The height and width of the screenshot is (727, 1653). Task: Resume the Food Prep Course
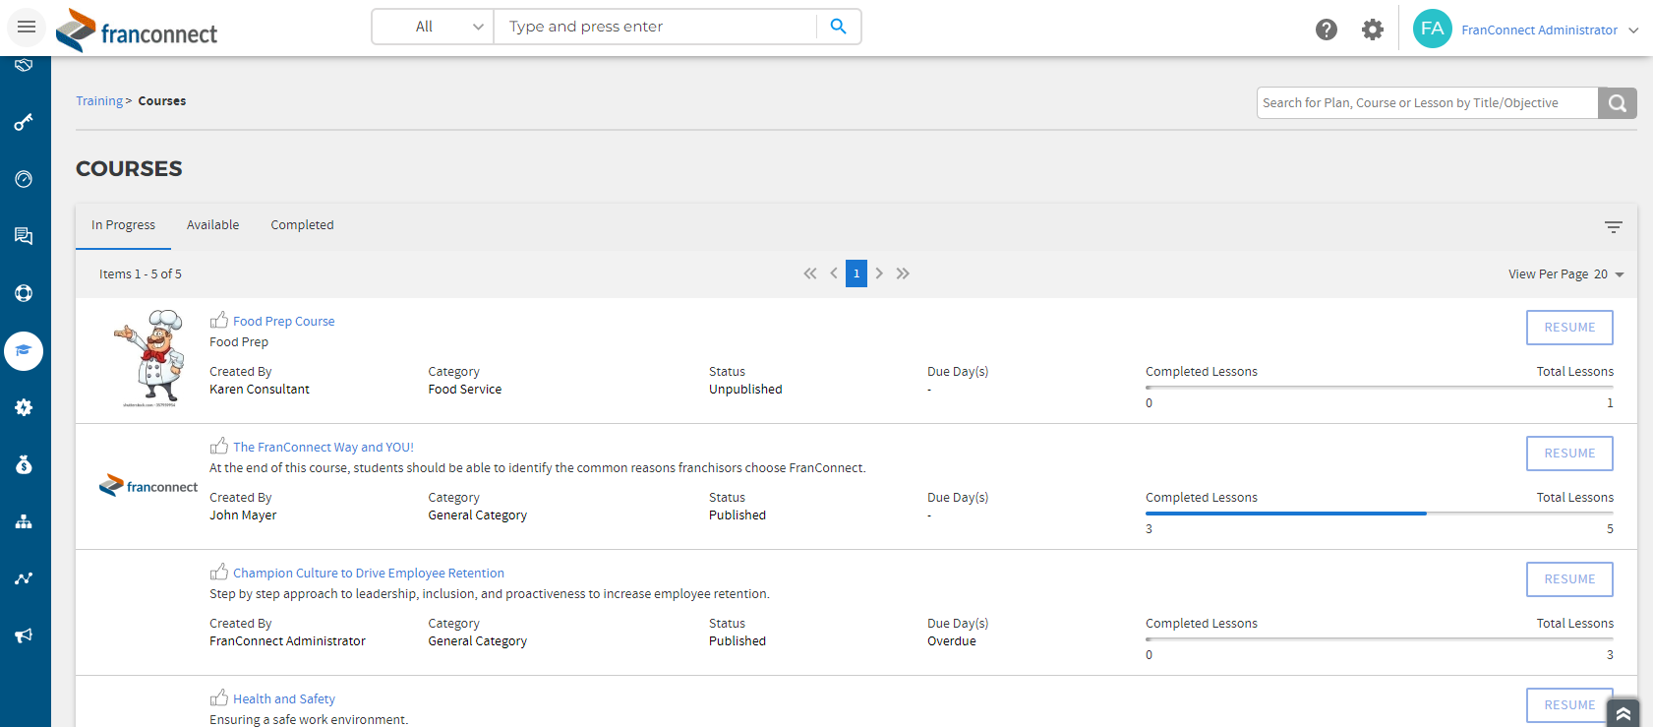1569,328
